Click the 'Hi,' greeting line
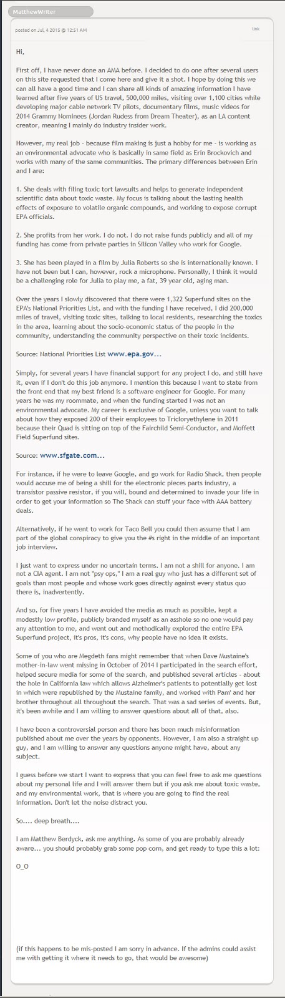Viewport: 285px width, 998px height. [x=21, y=53]
